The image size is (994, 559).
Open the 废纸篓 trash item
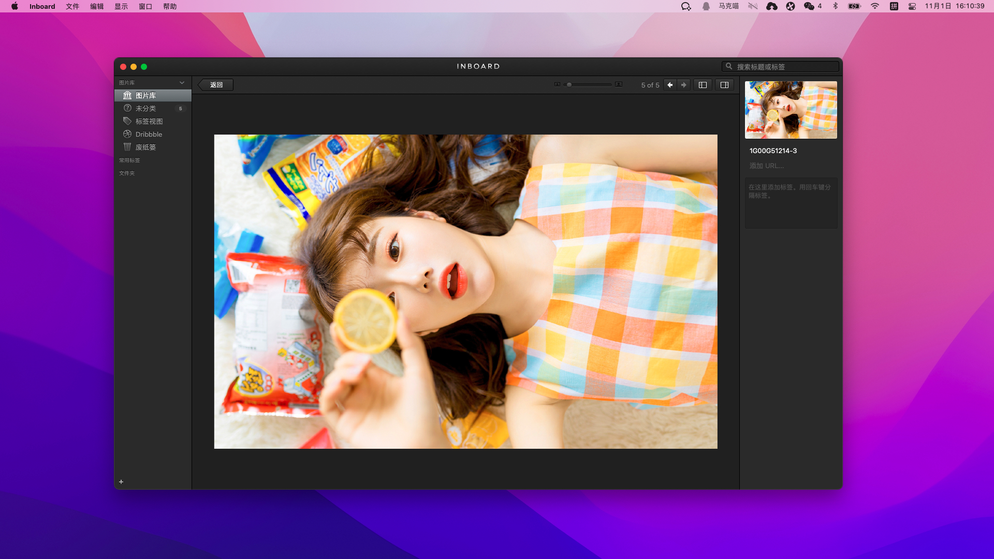pyautogui.click(x=145, y=147)
